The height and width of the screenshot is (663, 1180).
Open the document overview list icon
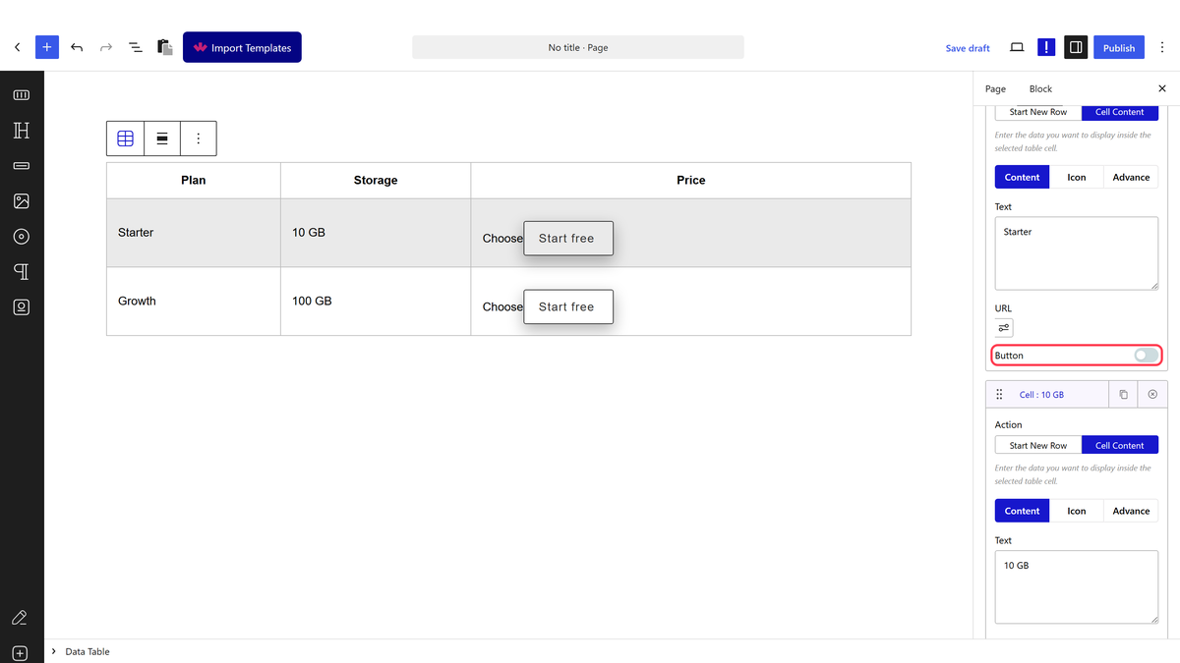136,47
